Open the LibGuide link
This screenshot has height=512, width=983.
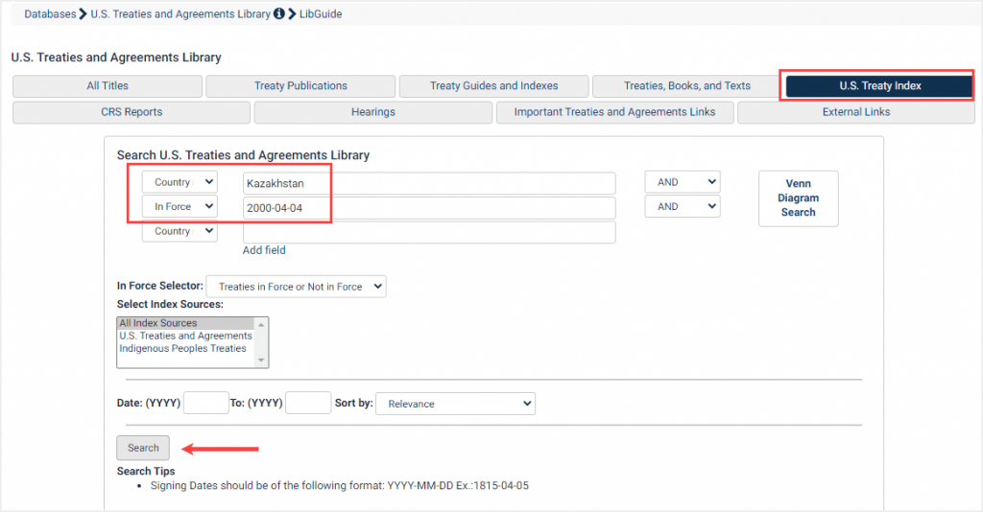(321, 13)
